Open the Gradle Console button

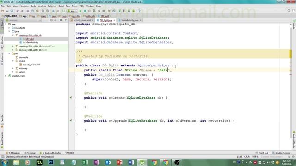pyautogui.click(x=281, y=153)
